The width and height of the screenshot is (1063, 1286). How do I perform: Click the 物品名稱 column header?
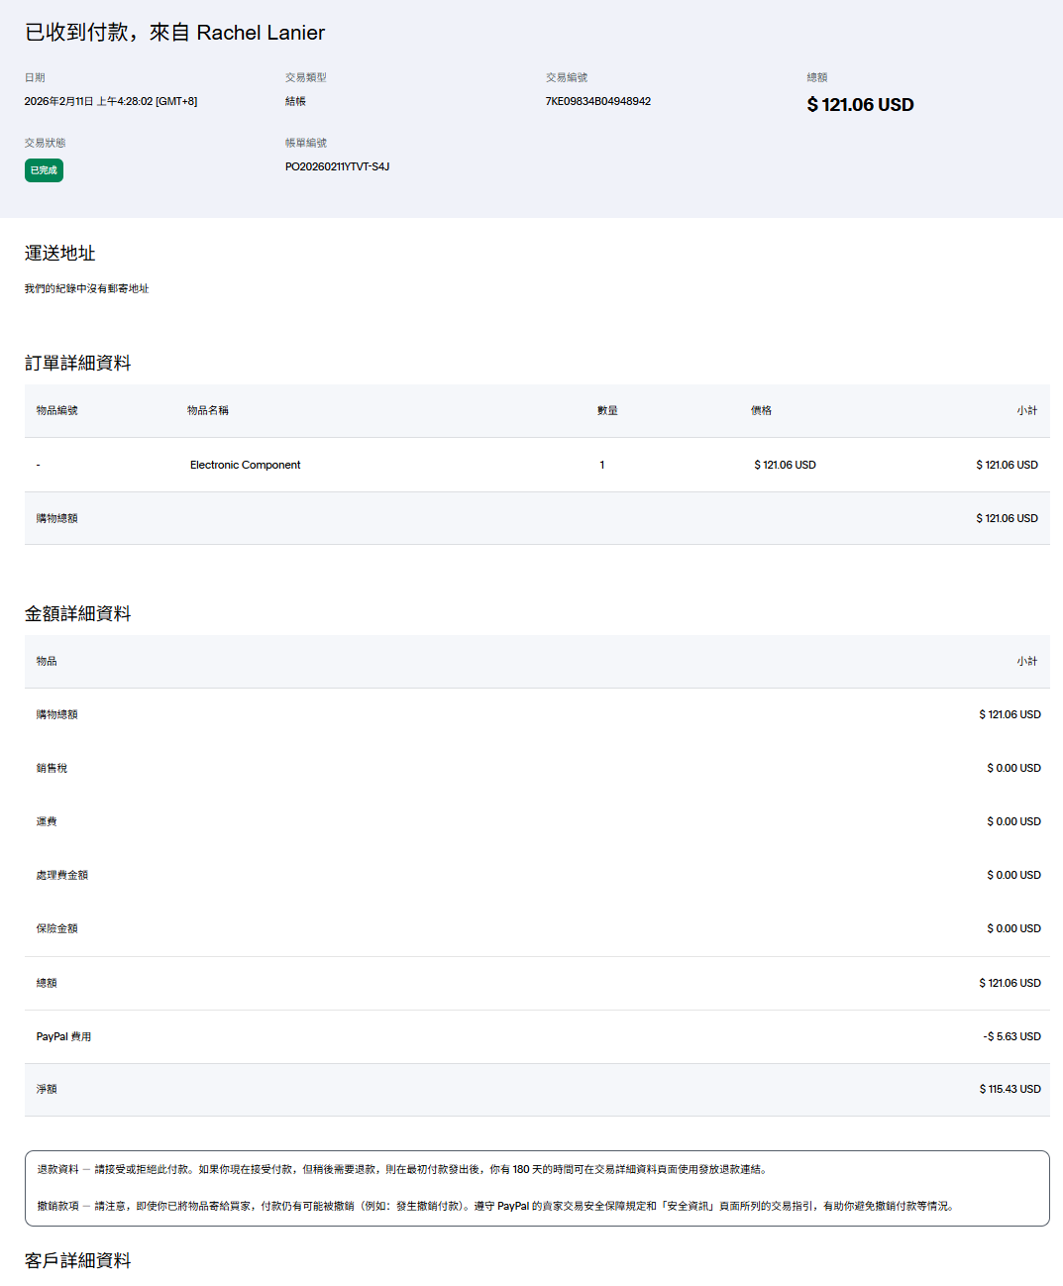point(207,410)
